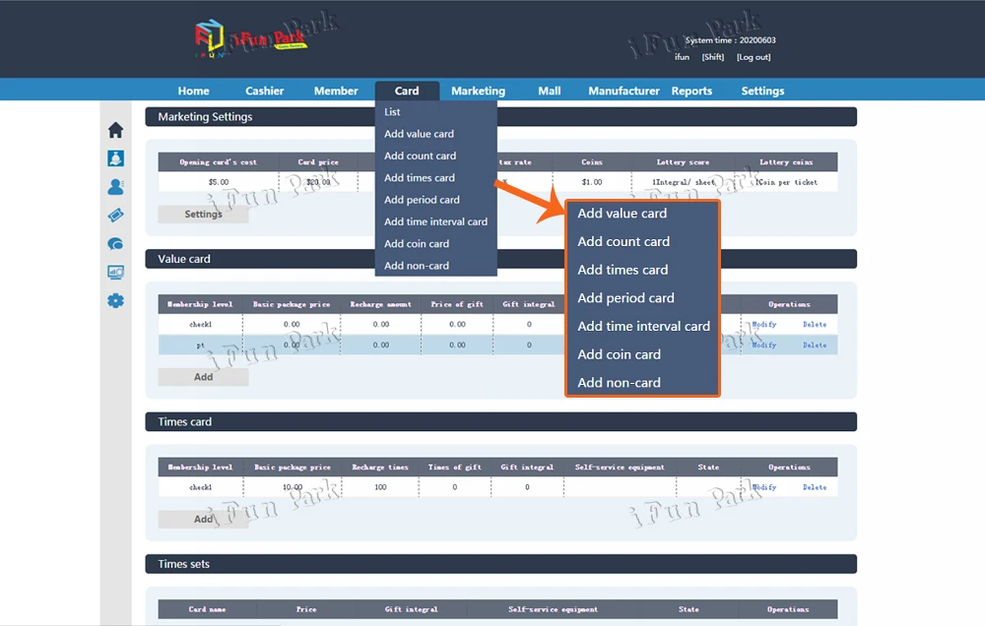The height and width of the screenshot is (626, 985).
Task: Open the Marketing navigation menu
Action: (x=478, y=91)
